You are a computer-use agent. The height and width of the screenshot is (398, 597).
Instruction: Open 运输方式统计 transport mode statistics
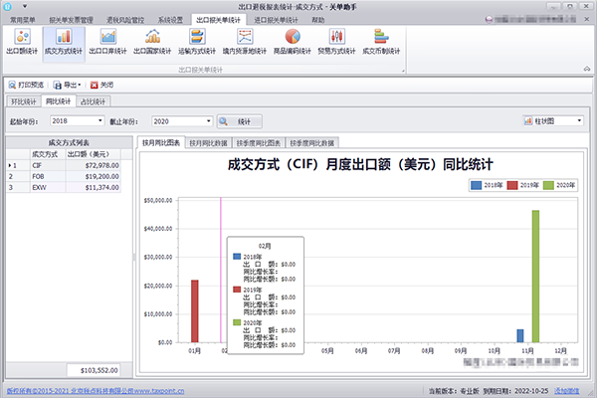pyautogui.click(x=197, y=42)
